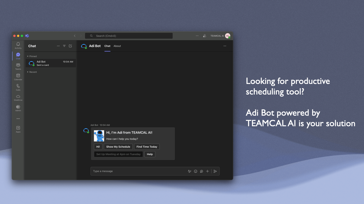Screen dimensions: 364x204
Task: Click the Adi Bot avatar in chat header
Action: [84, 46]
